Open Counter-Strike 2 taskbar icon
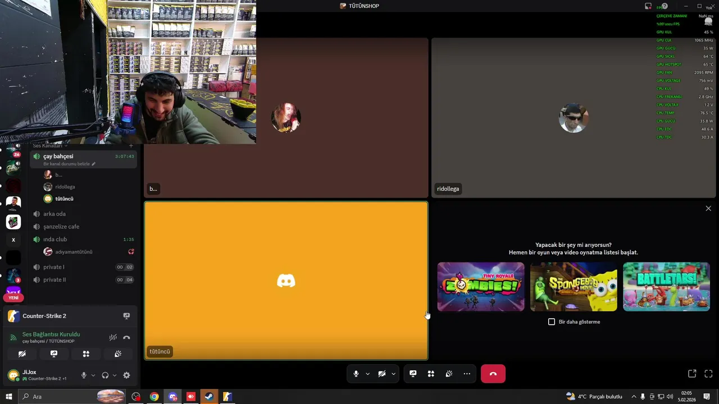 click(x=227, y=397)
